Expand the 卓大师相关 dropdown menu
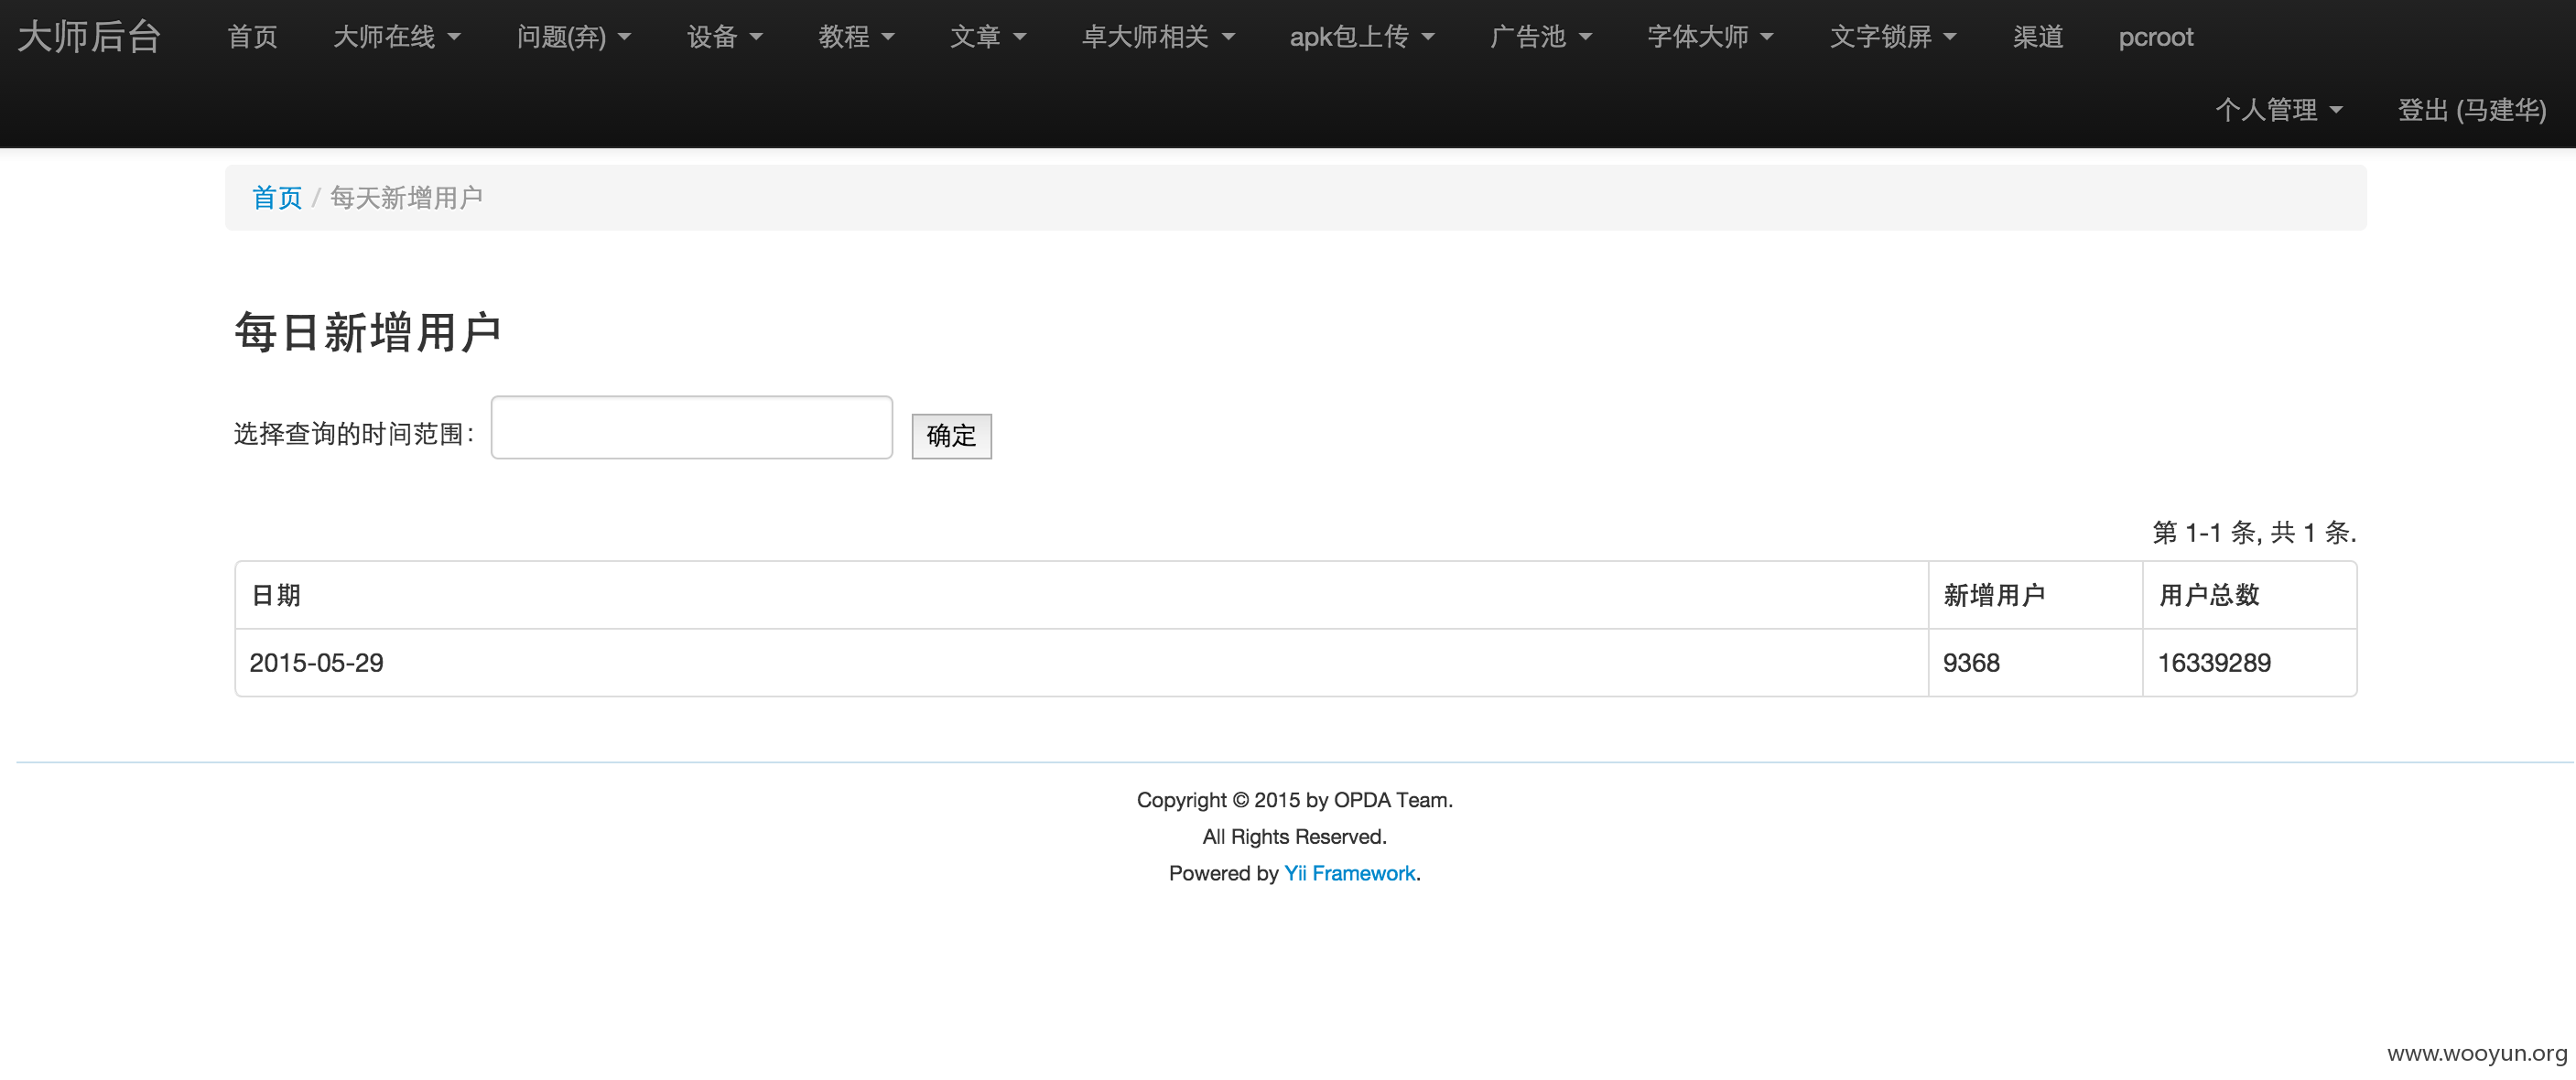 [1158, 37]
